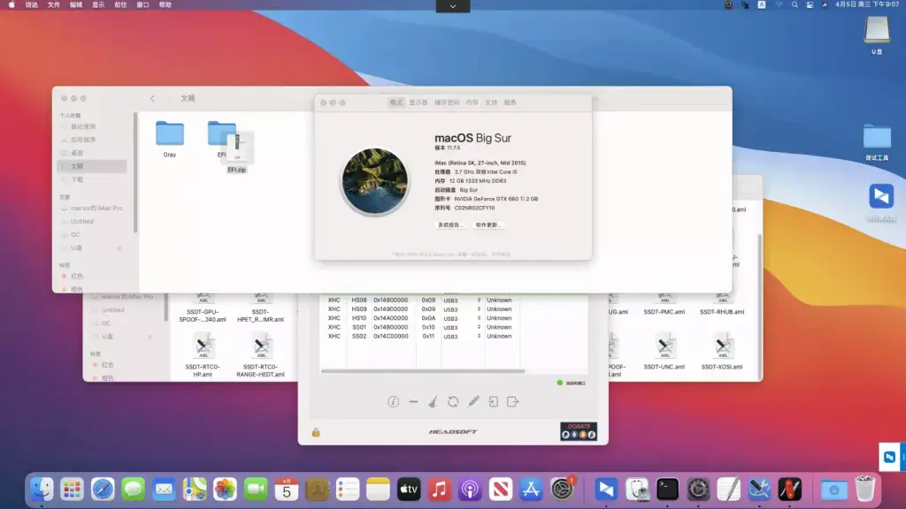This screenshot has height=509, width=906.
Task: Select the SSDT-RHUB.aml file label
Action: pos(722,312)
